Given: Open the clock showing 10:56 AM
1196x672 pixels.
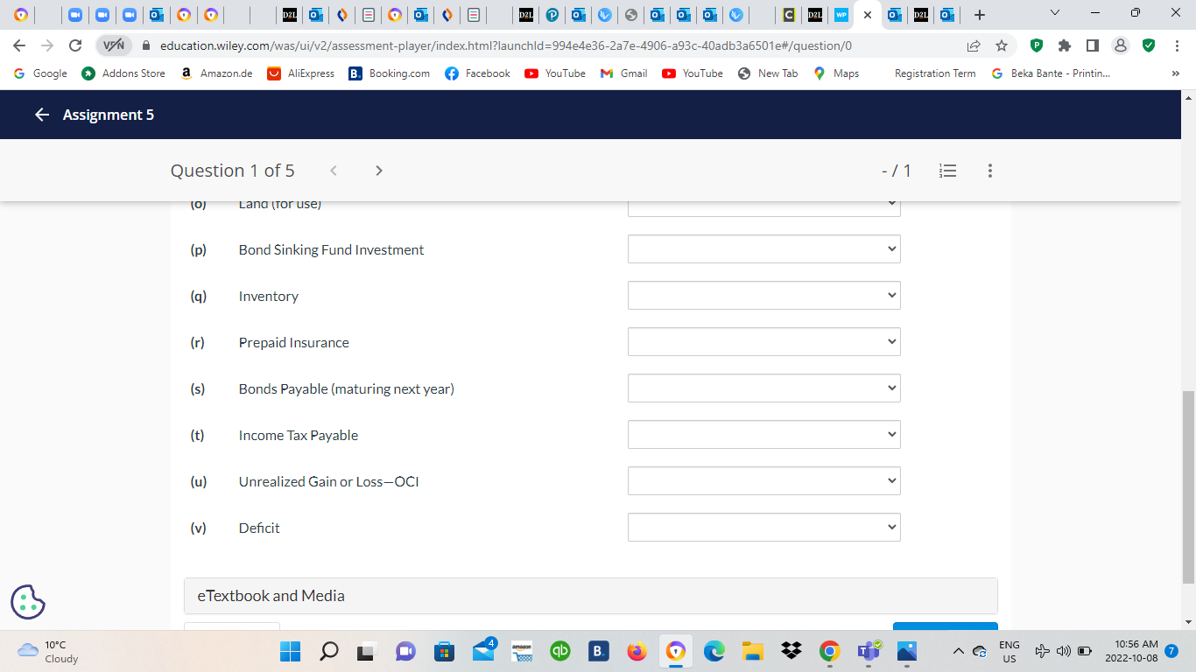Looking at the screenshot, I should [1131, 651].
